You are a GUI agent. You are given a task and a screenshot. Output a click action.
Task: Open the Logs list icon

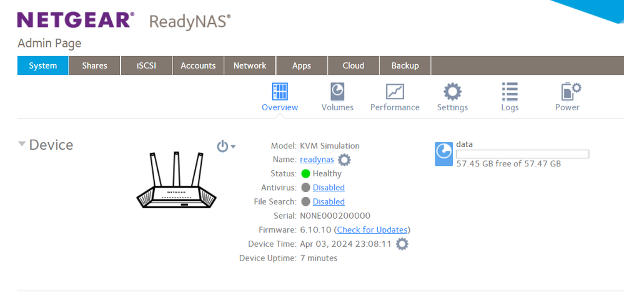(510, 92)
